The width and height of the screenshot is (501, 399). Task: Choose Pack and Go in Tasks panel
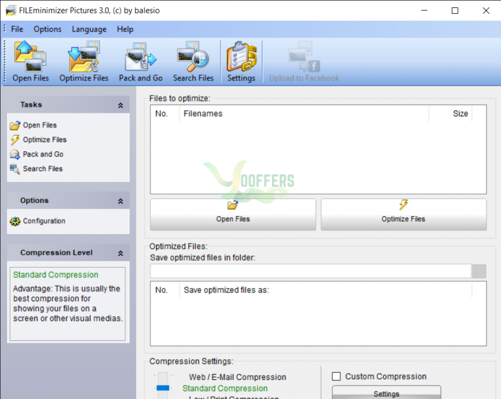[x=37, y=154]
